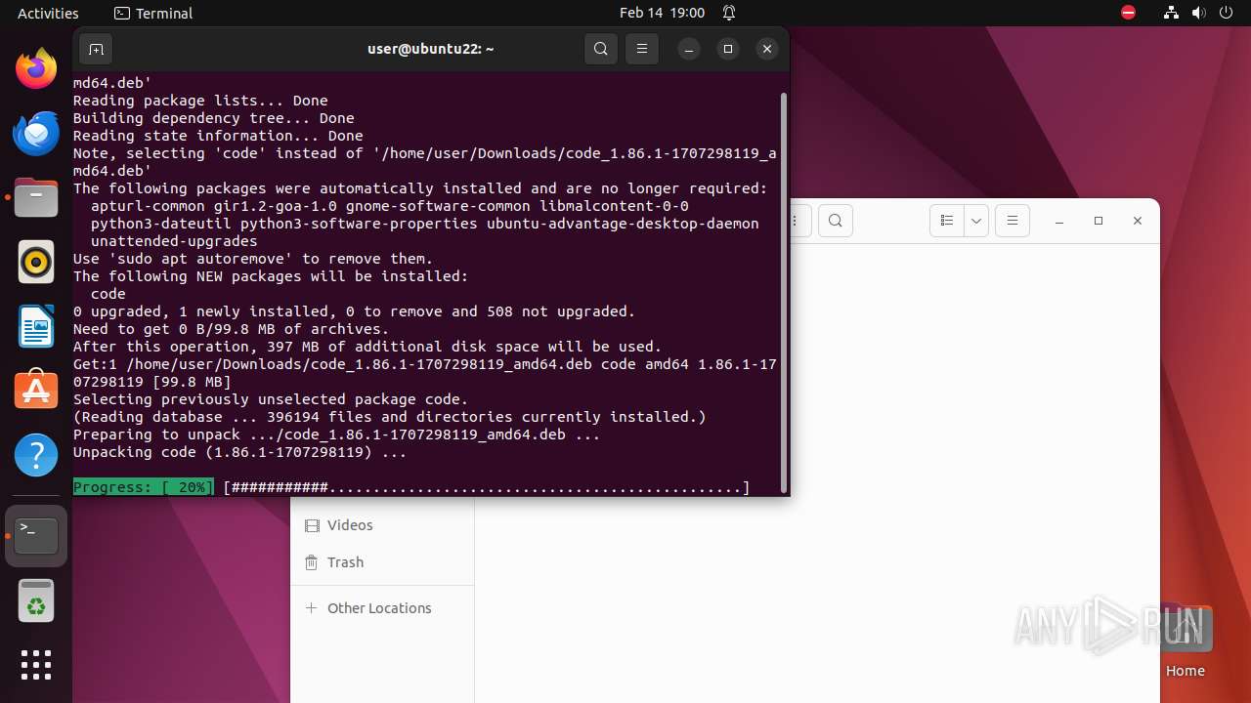This screenshot has height=703, width=1251.
Task: Launch LibreOffice Writer from the dock
Action: (x=36, y=326)
